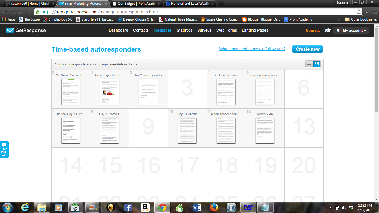The height and width of the screenshot is (213, 379).
Task: Open 'What happened to my old follow-ups?' link
Action: pos(252,49)
